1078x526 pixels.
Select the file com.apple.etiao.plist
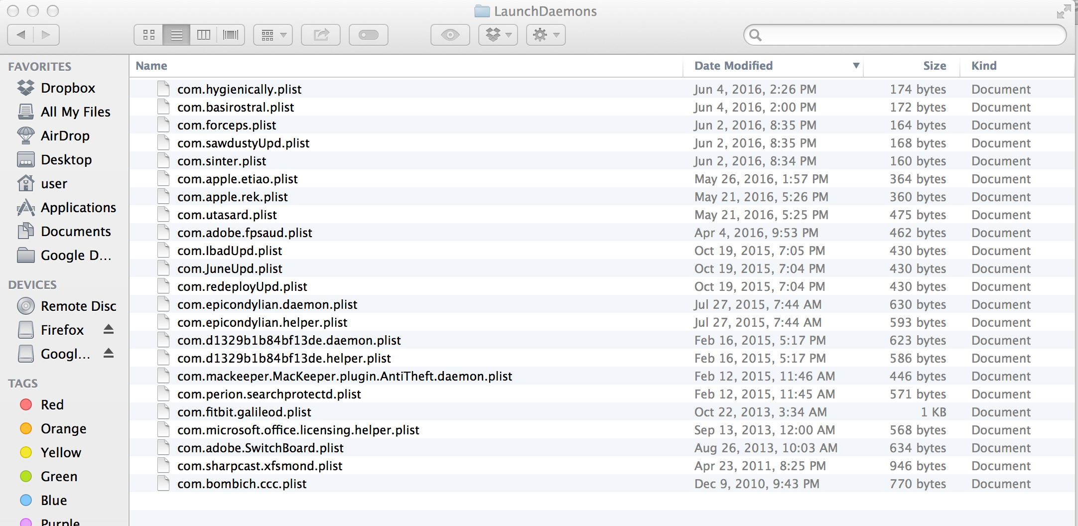click(x=602, y=179)
